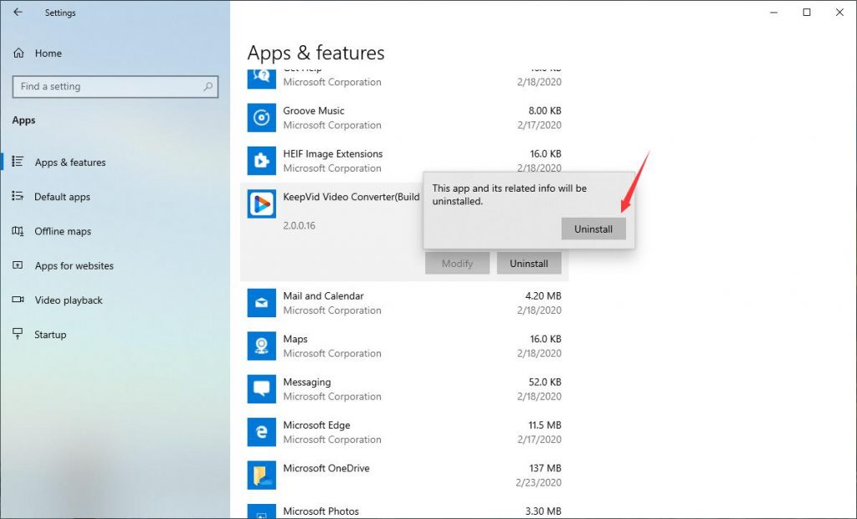This screenshot has width=857, height=519.
Task: Minimize the Settings window
Action: (773, 12)
